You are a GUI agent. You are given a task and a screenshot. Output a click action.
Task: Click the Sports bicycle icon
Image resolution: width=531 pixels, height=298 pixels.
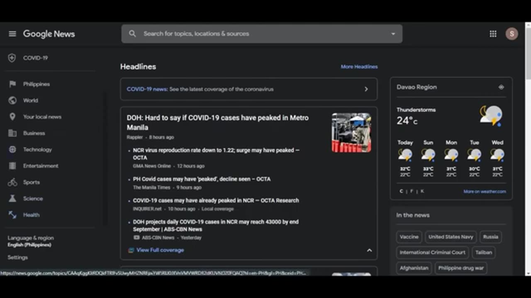(x=12, y=182)
